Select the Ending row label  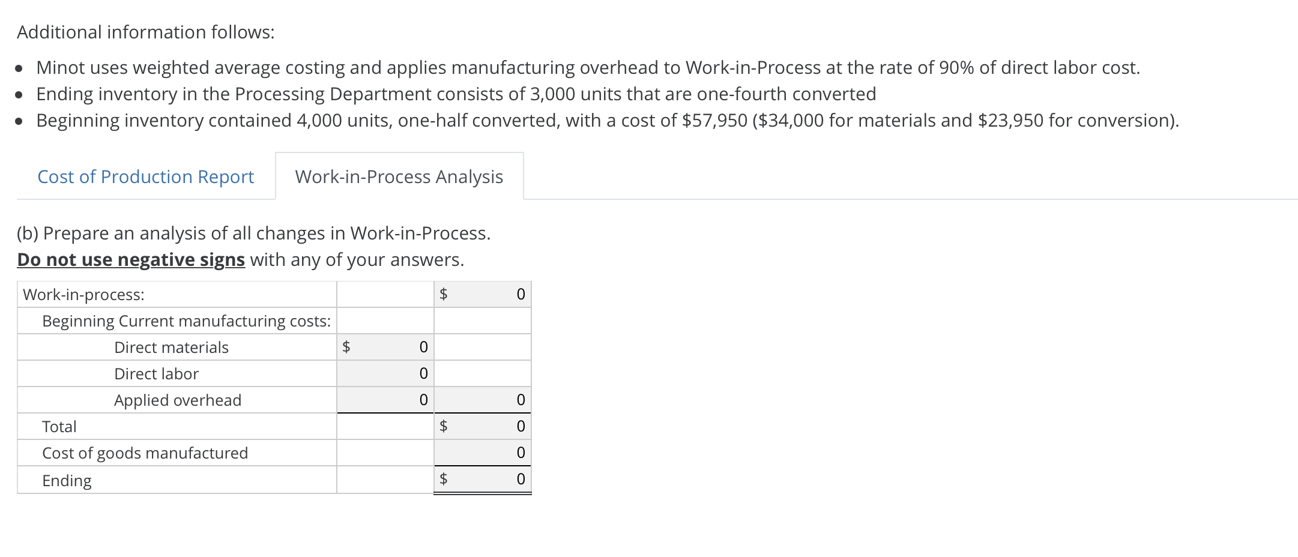click(67, 479)
